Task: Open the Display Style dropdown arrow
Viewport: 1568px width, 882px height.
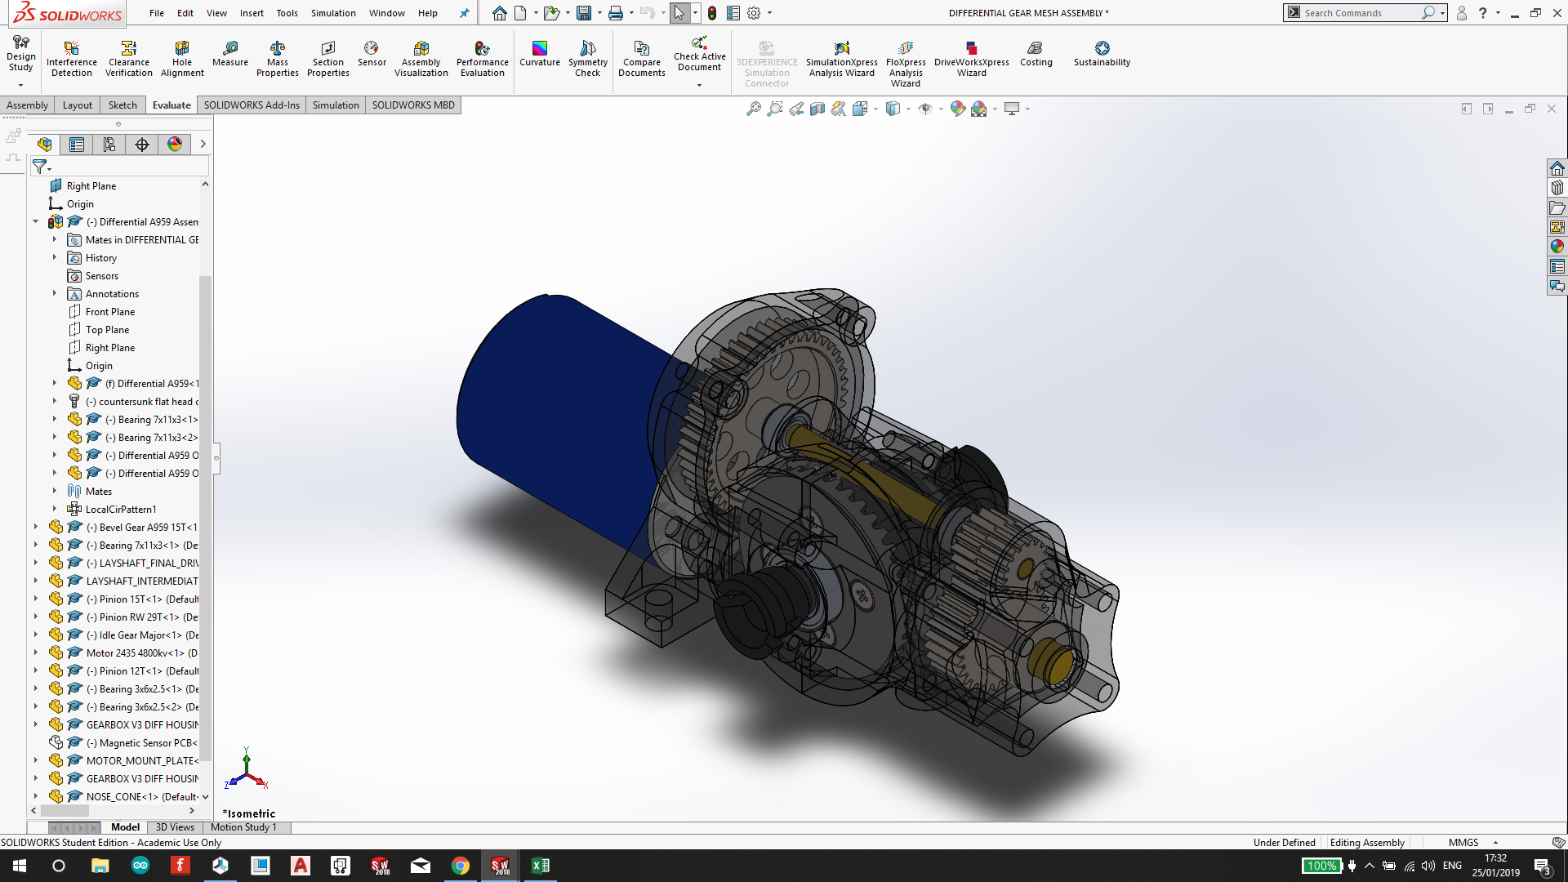Action: (x=908, y=109)
